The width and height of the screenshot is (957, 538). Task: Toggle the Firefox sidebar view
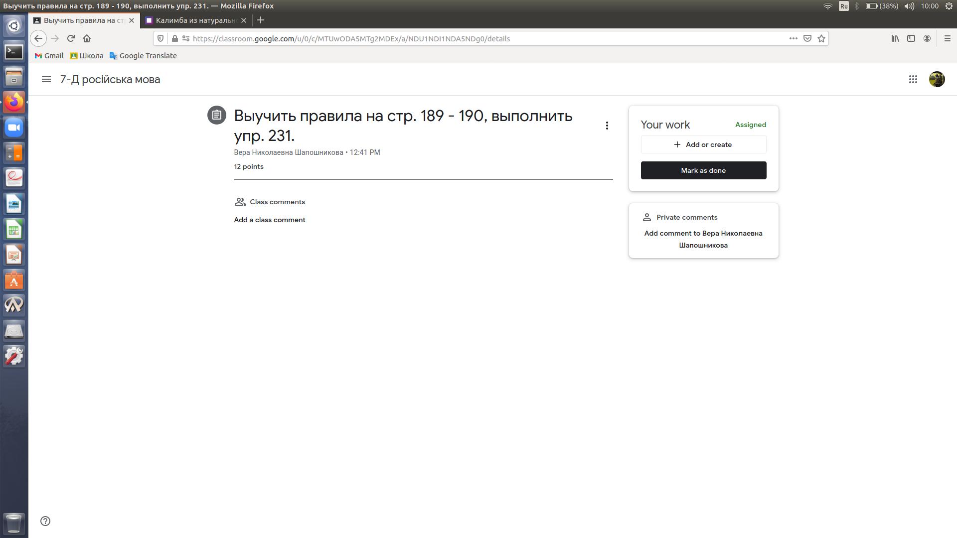coord(911,38)
